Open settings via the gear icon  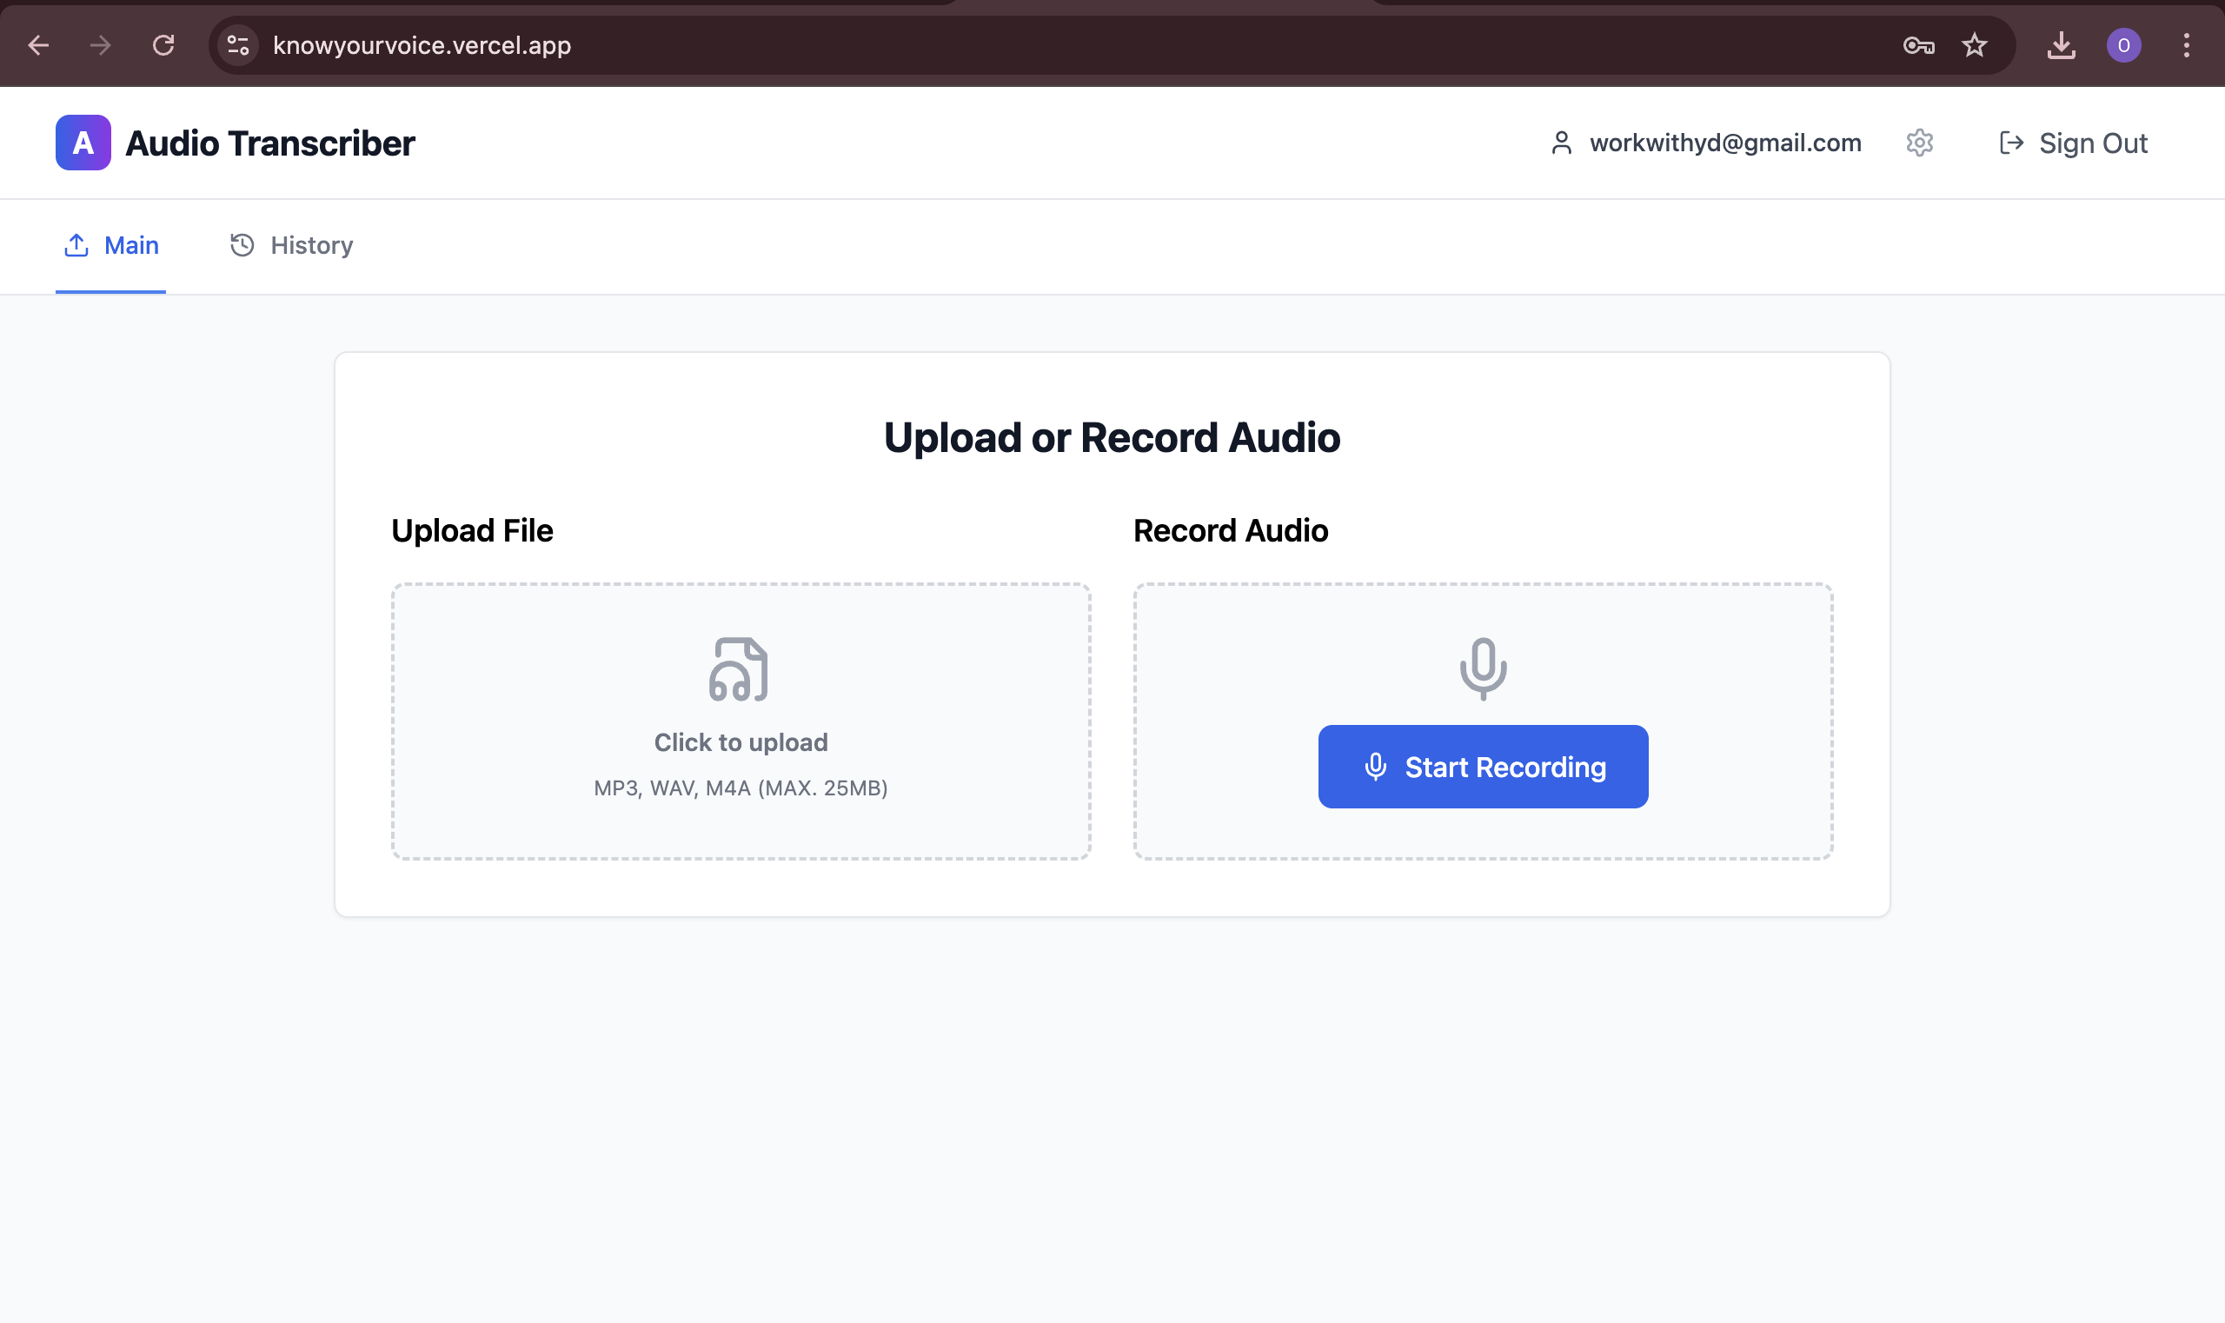[x=1919, y=143]
